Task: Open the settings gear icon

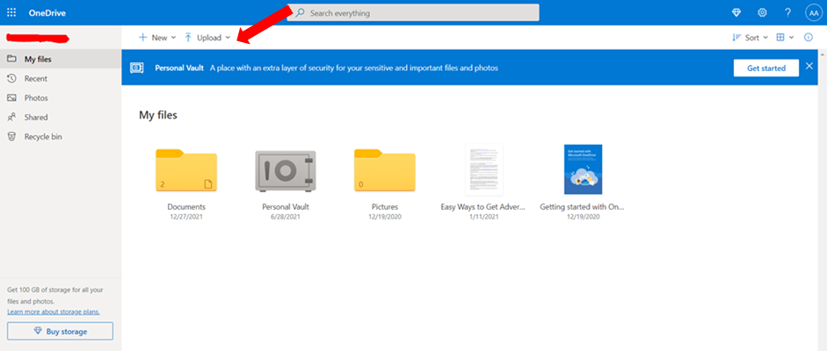Action: point(762,13)
